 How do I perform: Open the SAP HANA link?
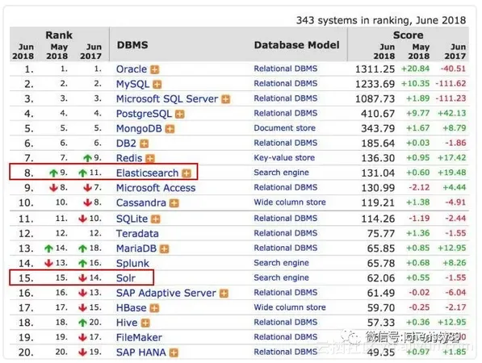pyautogui.click(x=141, y=353)
